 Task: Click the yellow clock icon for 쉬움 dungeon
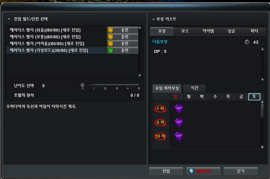click(x=111, y=30)
